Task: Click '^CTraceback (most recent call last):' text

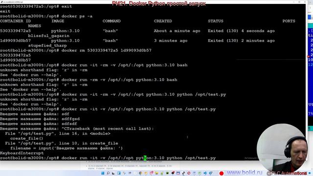Action: 108,129
